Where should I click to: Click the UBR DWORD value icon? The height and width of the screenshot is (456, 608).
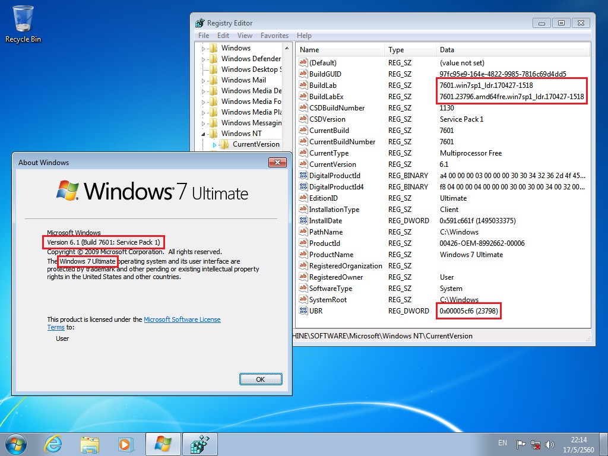coord(303,311)
